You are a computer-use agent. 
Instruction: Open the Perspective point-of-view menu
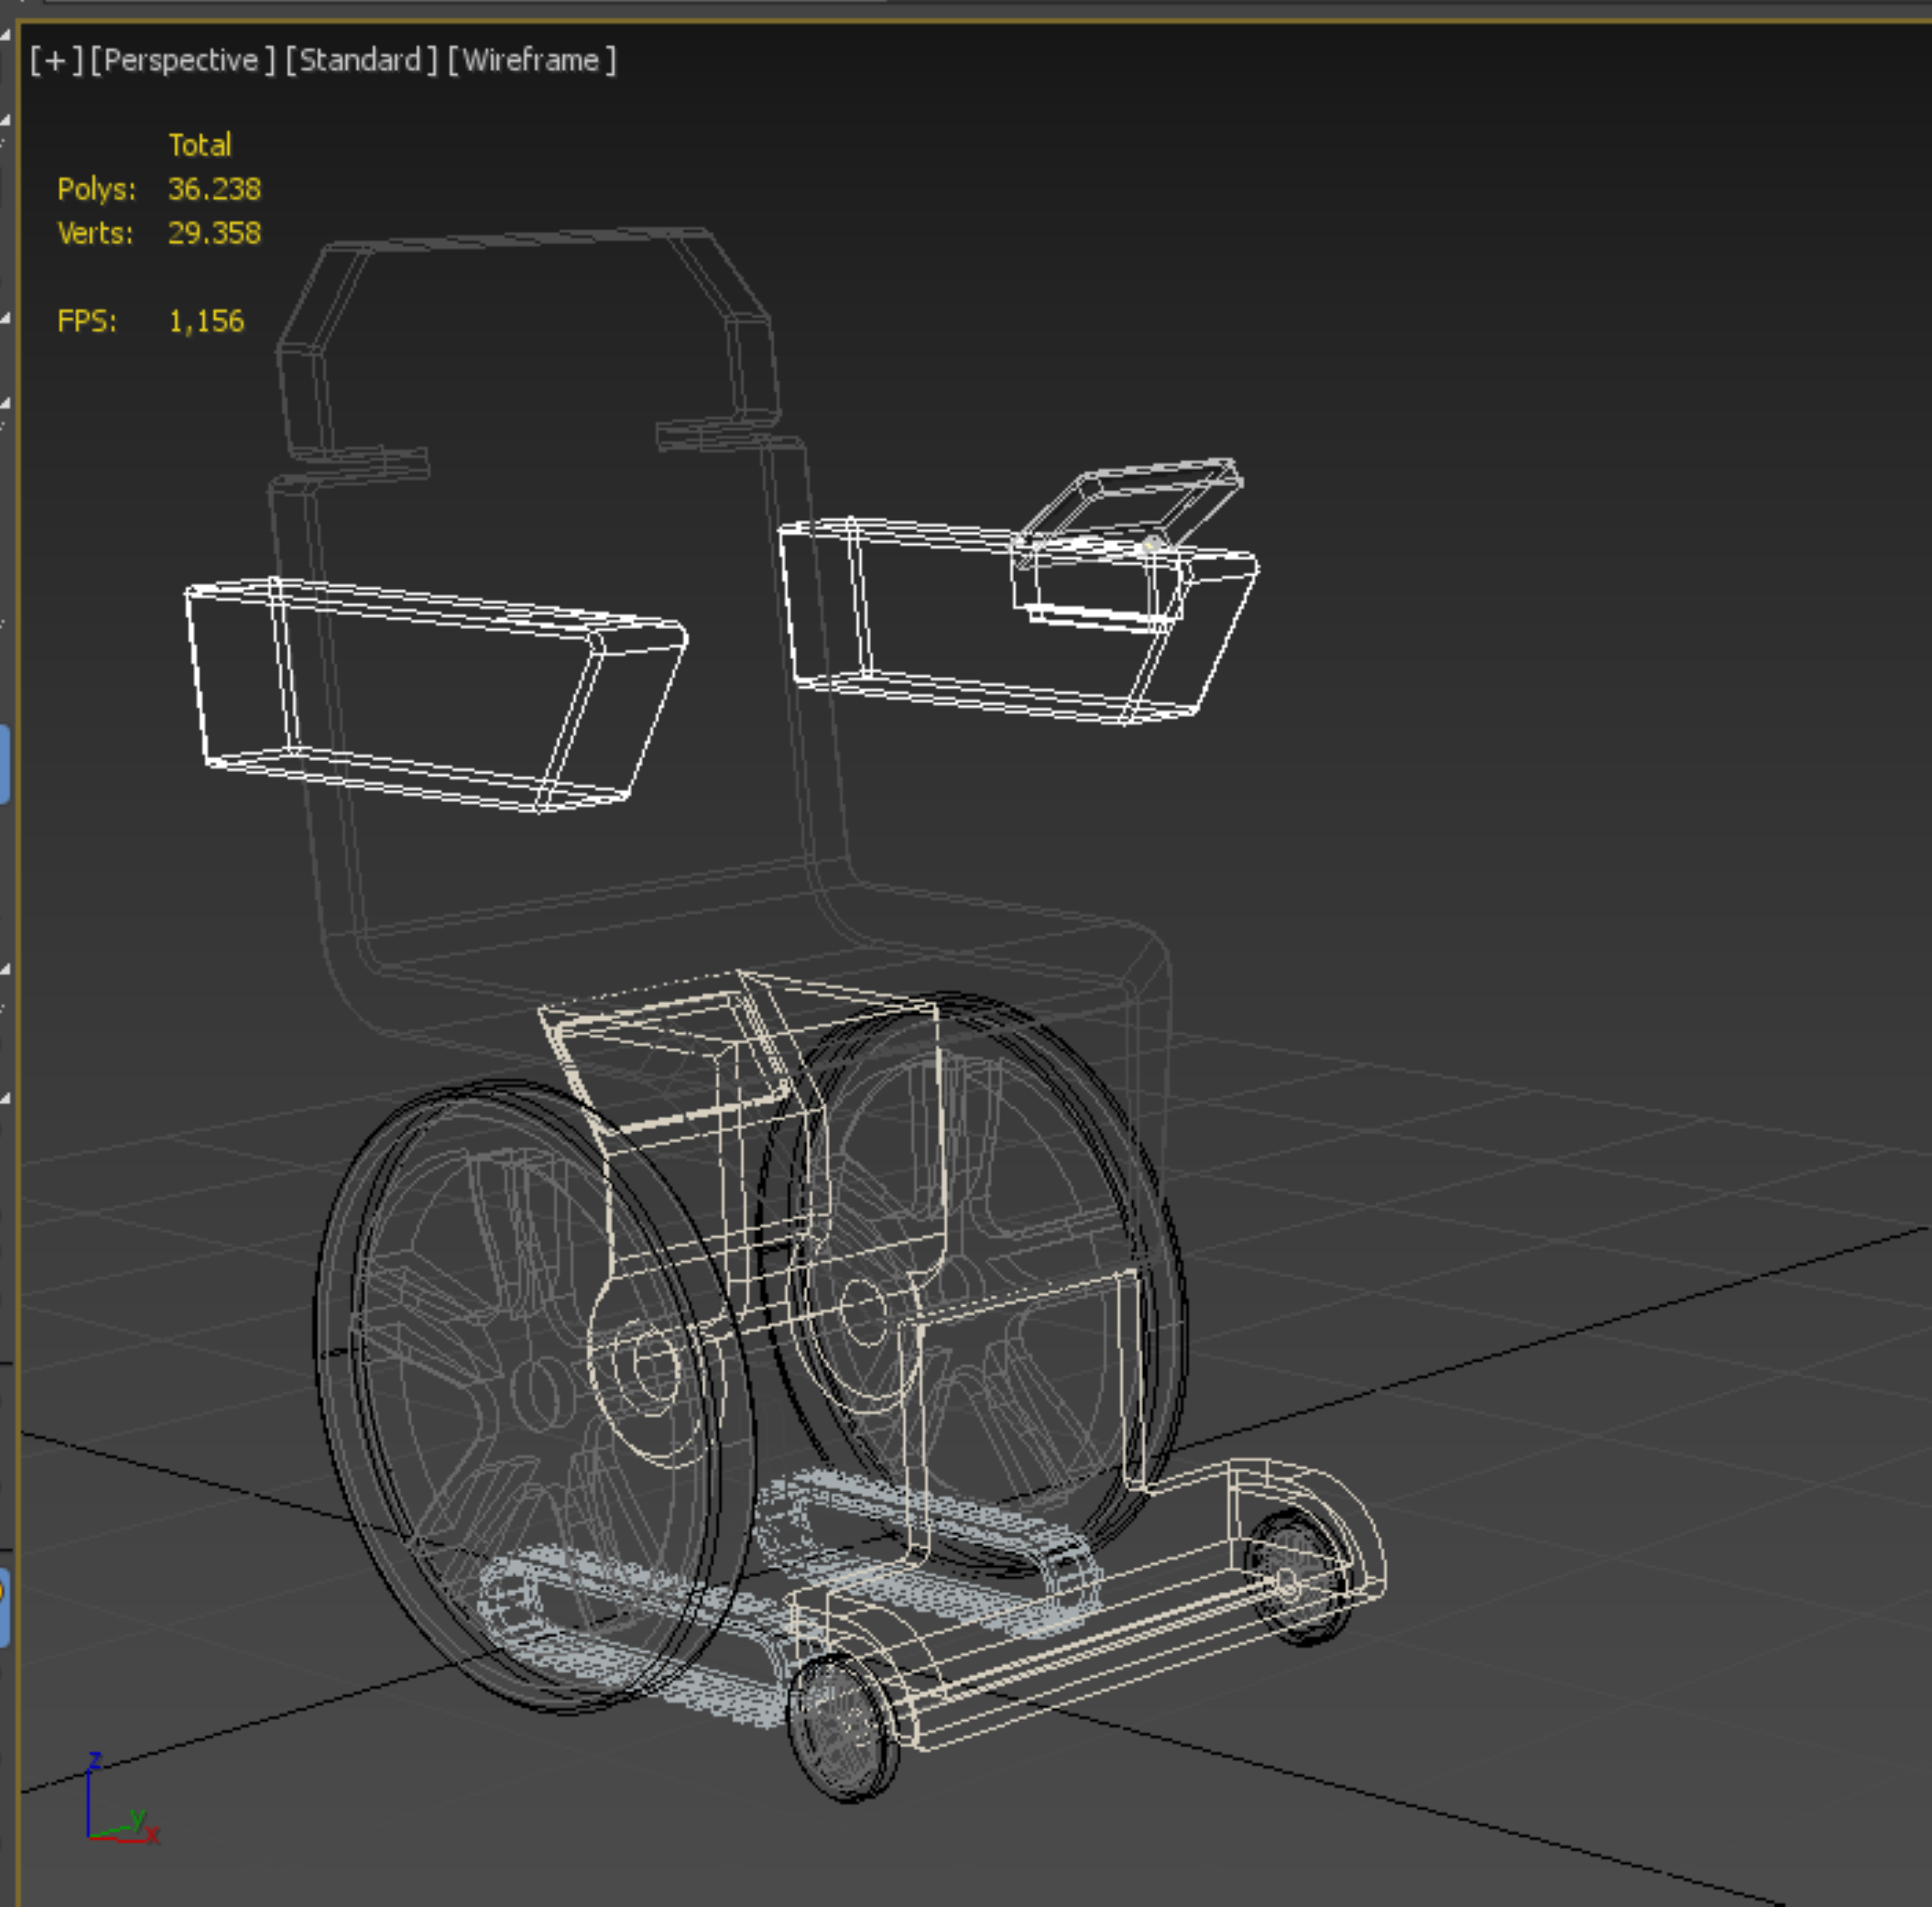pos(181,61)
